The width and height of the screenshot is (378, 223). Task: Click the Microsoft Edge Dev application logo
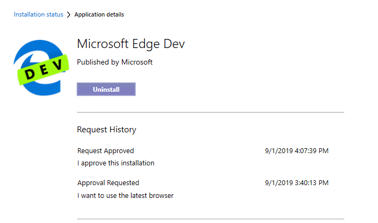pyautogui.click(x=42, y=66)
